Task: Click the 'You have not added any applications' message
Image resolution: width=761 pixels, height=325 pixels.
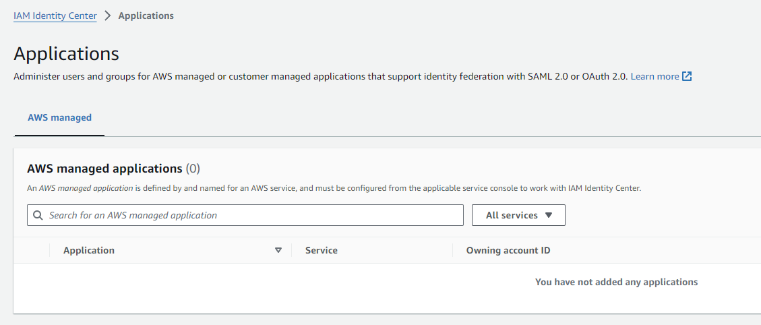Action: pyautogui.click(x=616, y=282)
